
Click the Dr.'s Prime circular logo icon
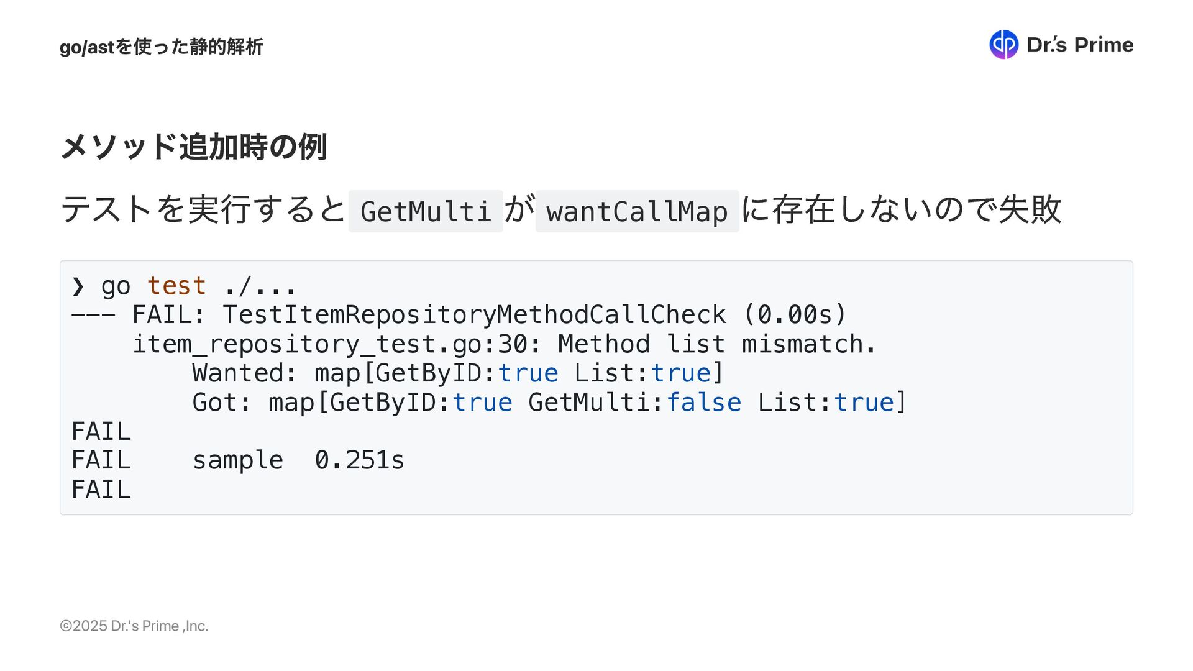[1003, 45]
